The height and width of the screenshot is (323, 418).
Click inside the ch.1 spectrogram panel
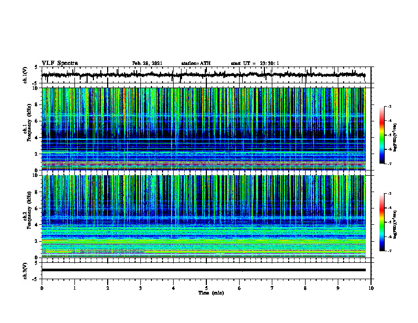203,129
